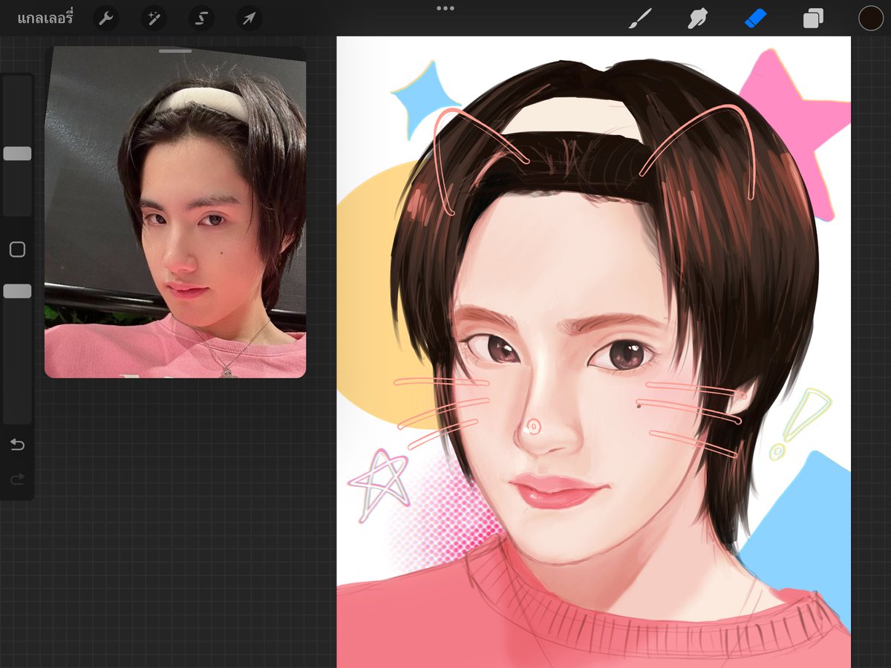Undo the last action with arrow
This screenshot has width=891, height=668.
tap(17, 445)
